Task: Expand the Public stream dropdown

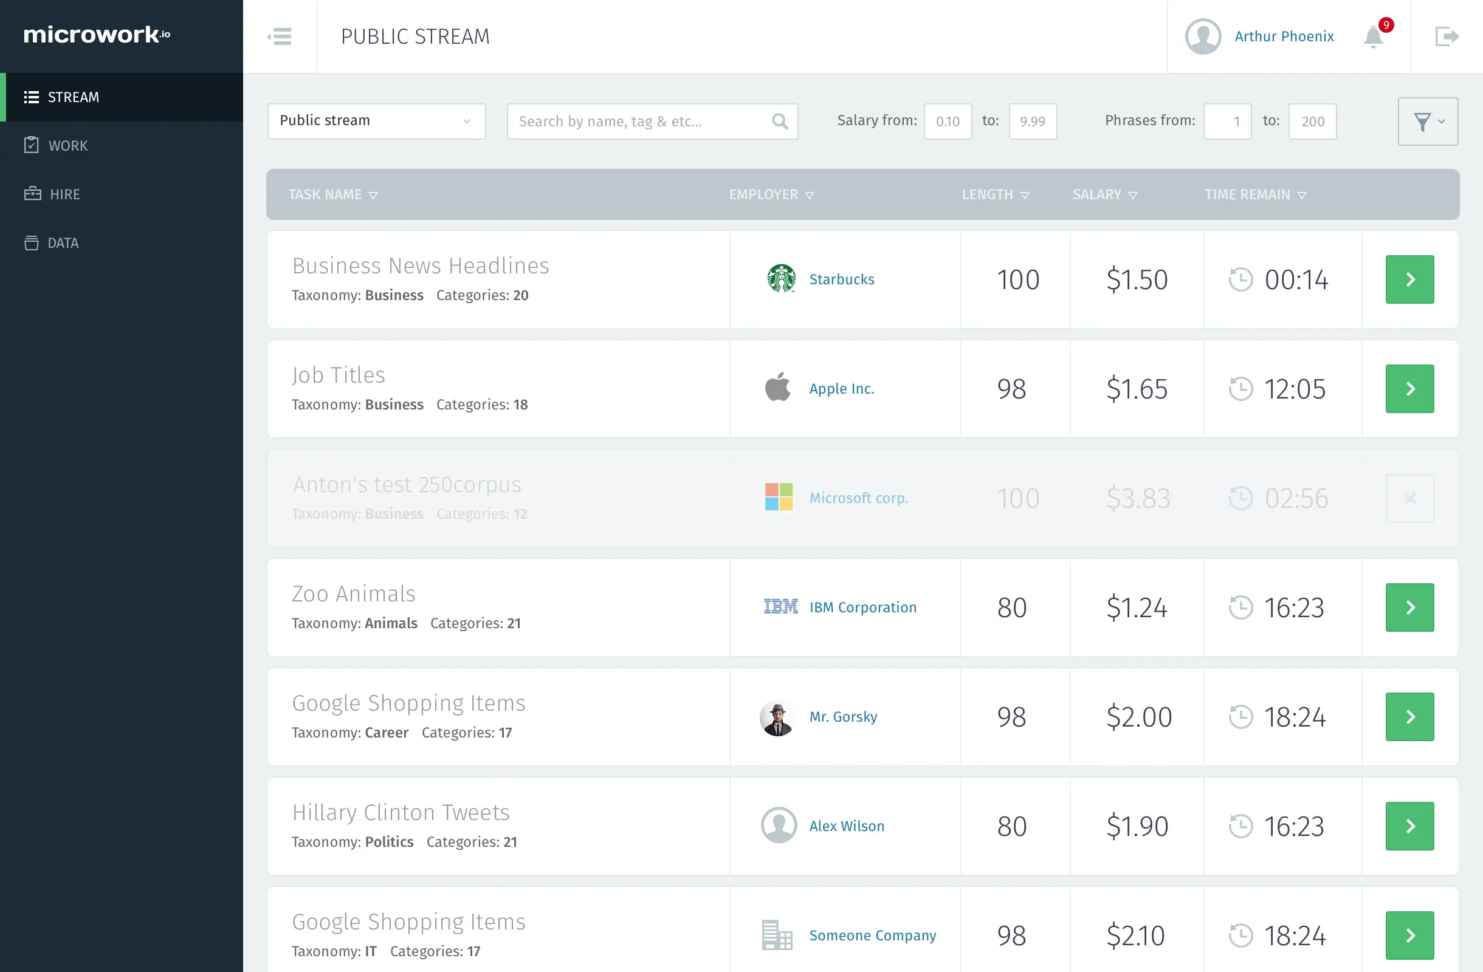Action: (376, 122)
